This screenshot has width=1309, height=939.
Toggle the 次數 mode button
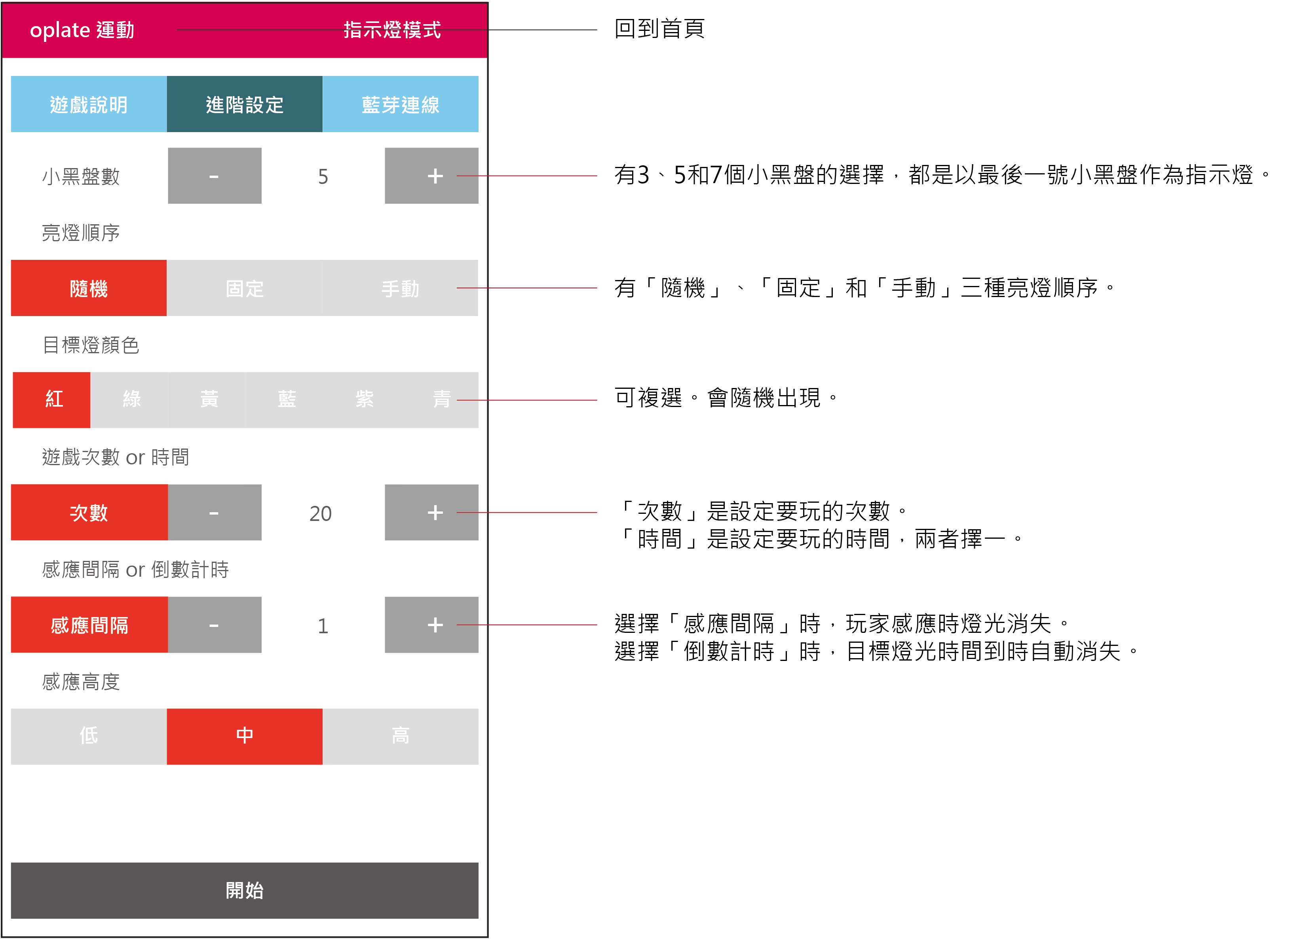coord(89,512)
